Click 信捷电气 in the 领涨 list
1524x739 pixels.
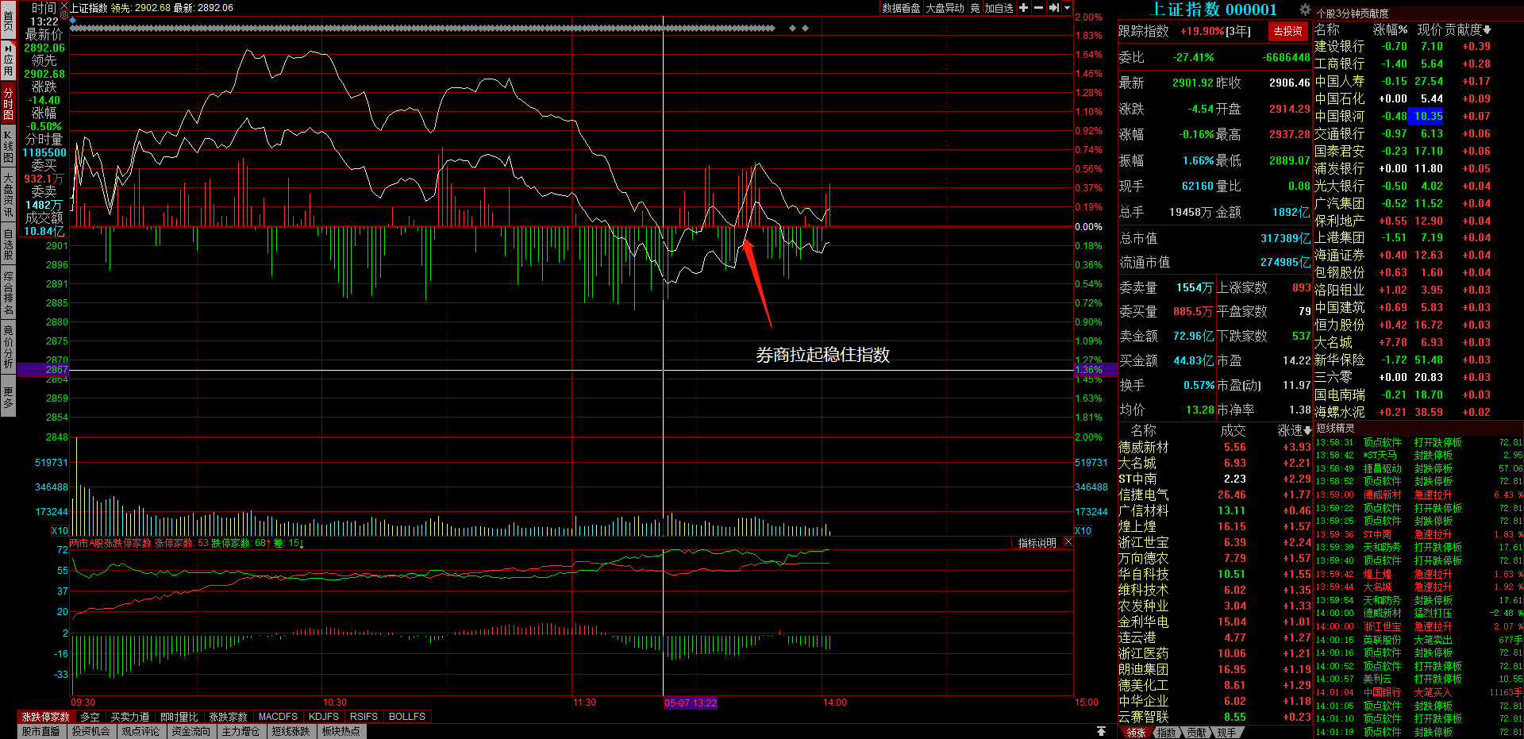(x=1144, y=495)
